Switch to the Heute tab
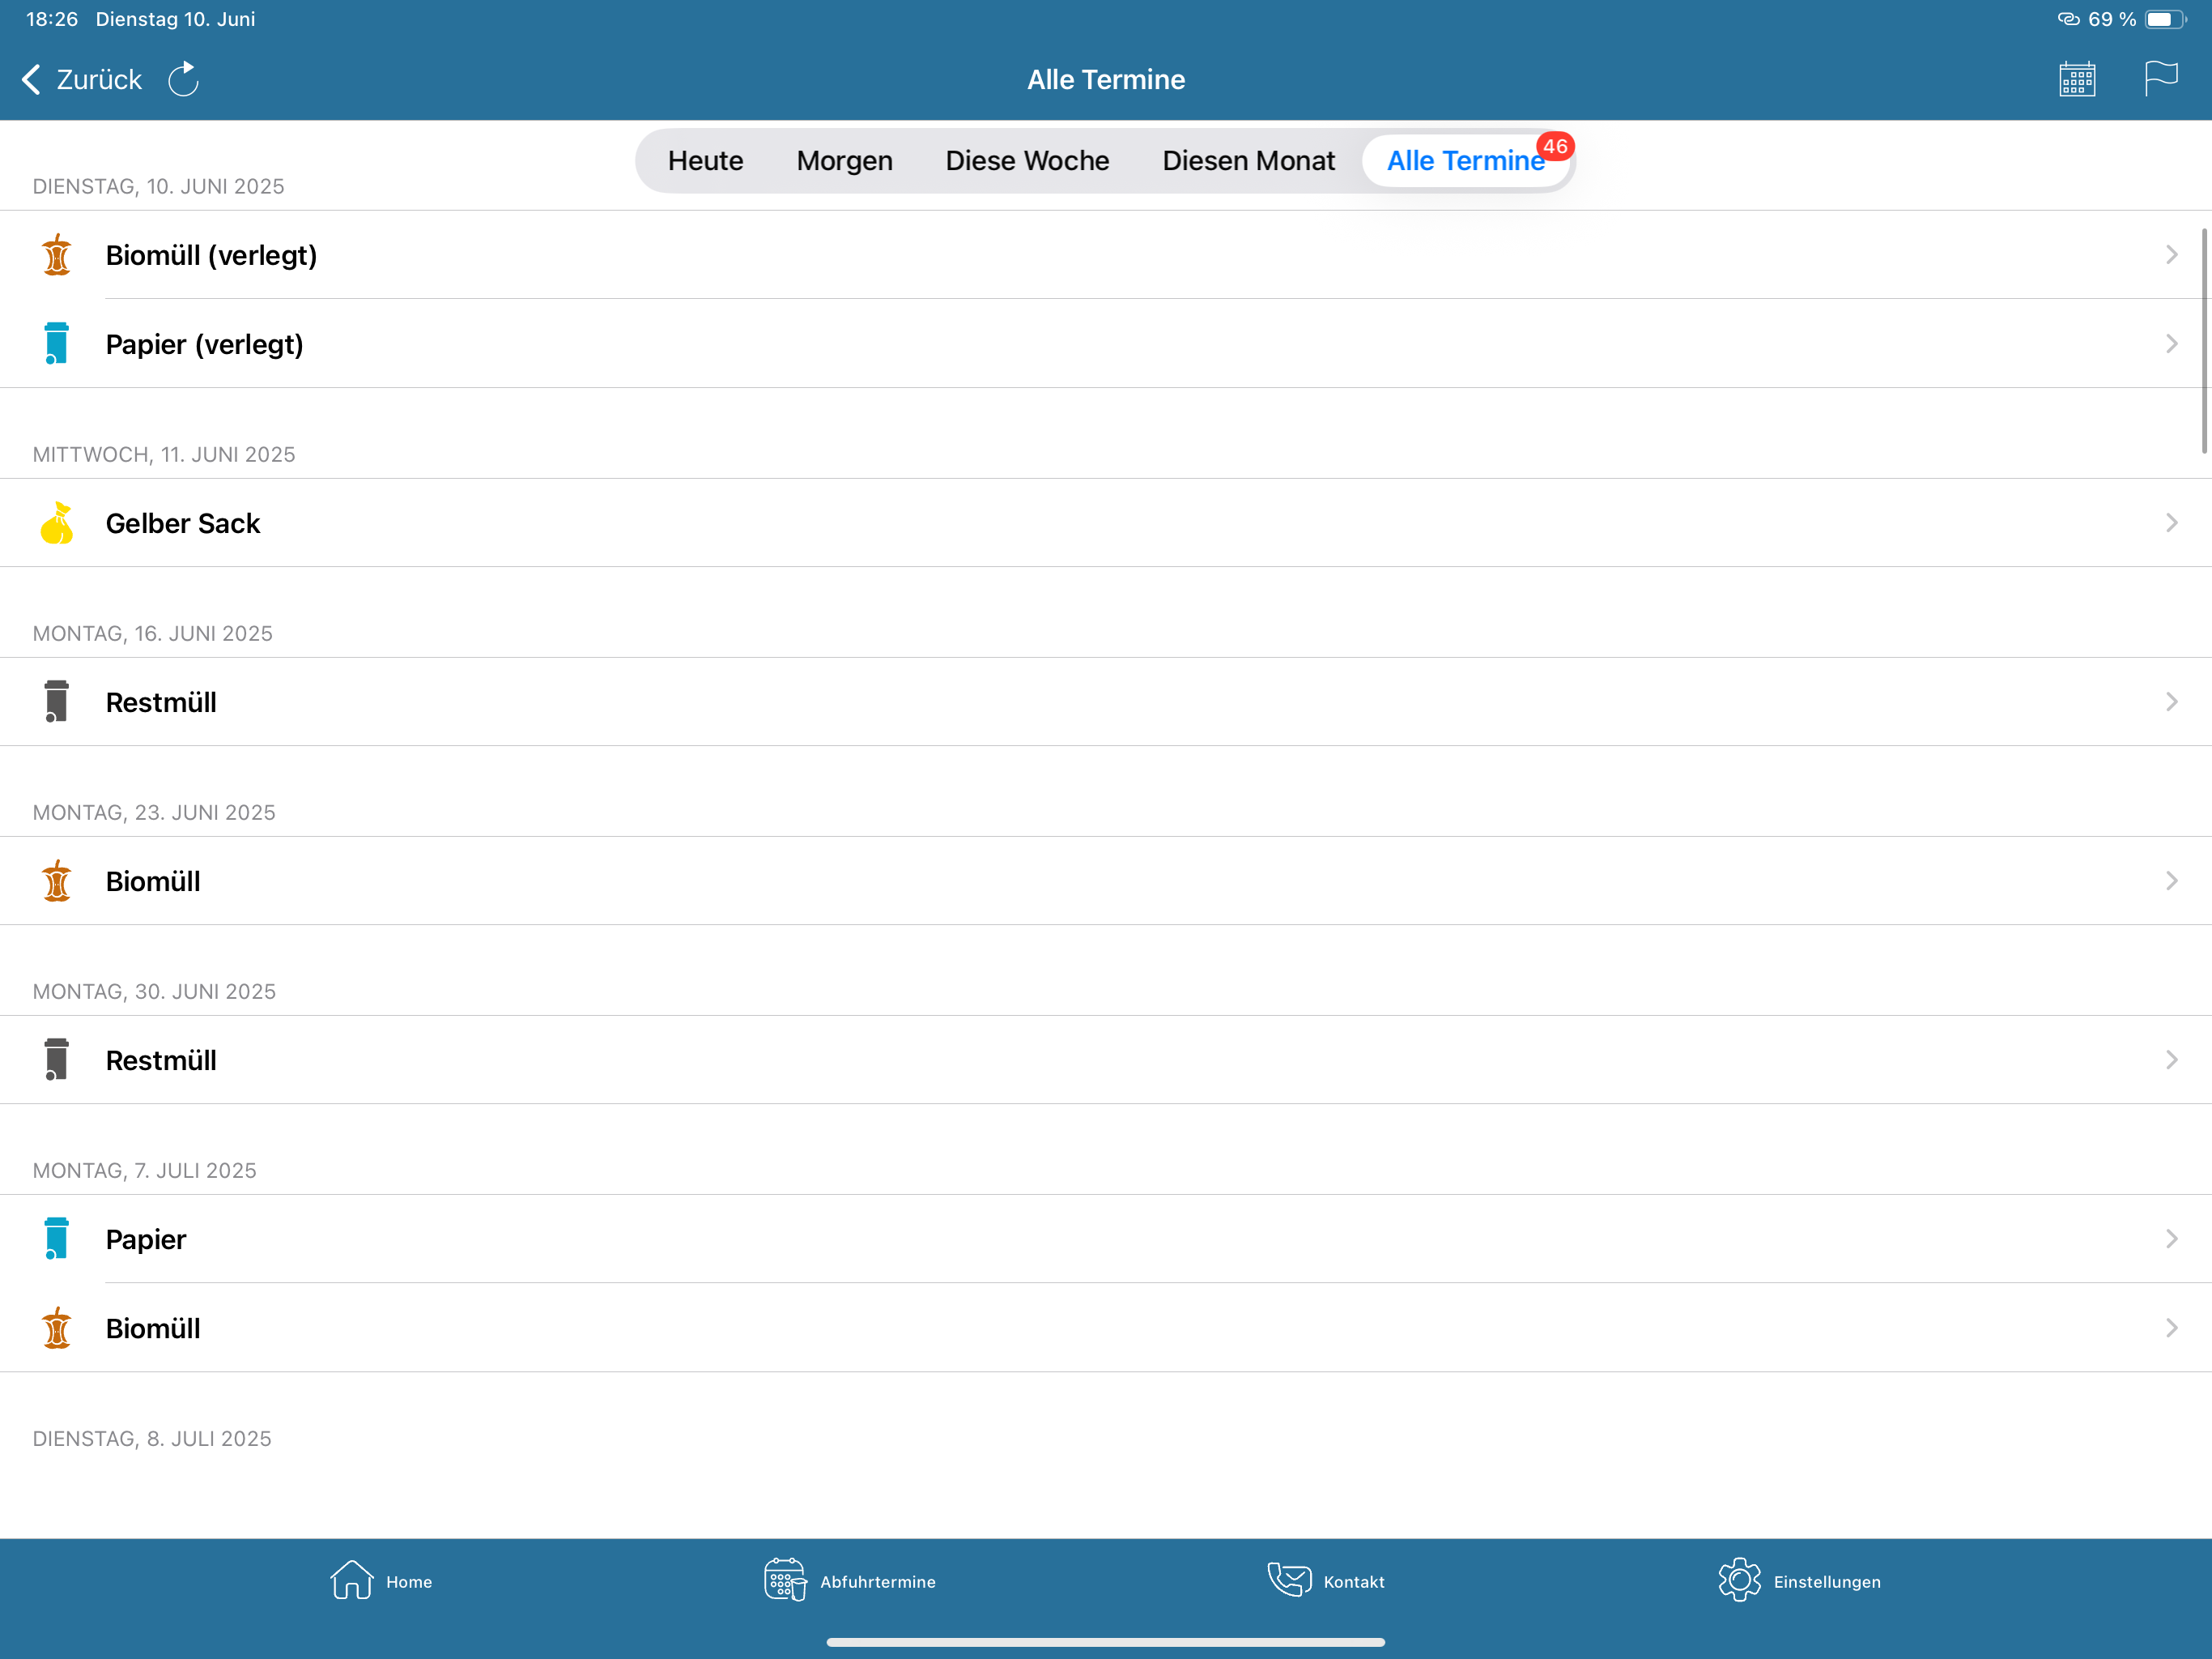The image size is (2212, 1659). click(705, 161)
